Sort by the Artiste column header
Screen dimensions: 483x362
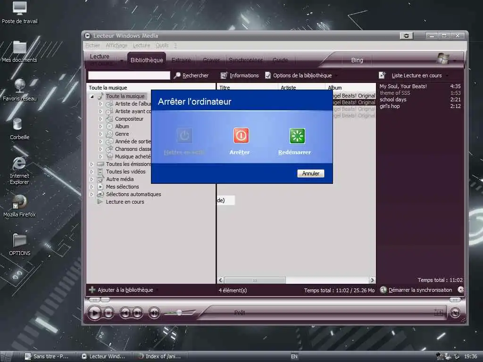click(x=301, y=87)
